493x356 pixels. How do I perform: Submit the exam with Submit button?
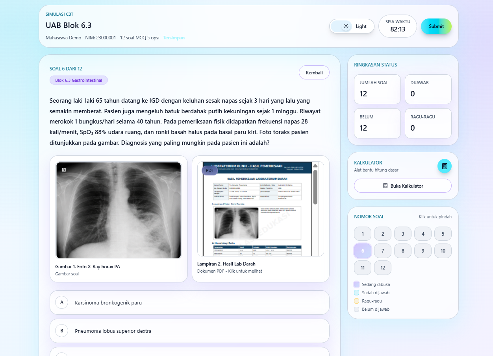point(436,26)
